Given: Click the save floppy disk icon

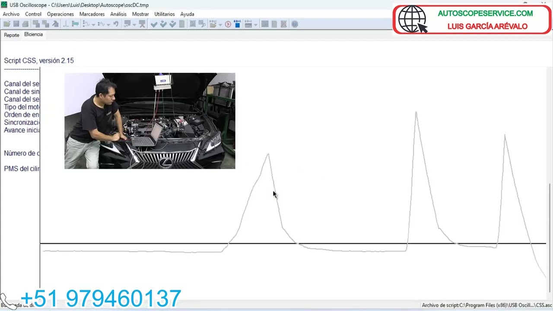Looking at the screenshot, I should pos(16,24).
